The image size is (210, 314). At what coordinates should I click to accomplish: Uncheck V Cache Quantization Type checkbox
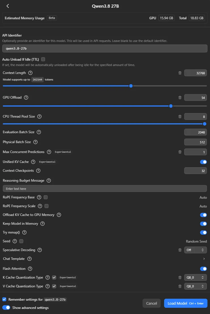click(x=54, y=286)
